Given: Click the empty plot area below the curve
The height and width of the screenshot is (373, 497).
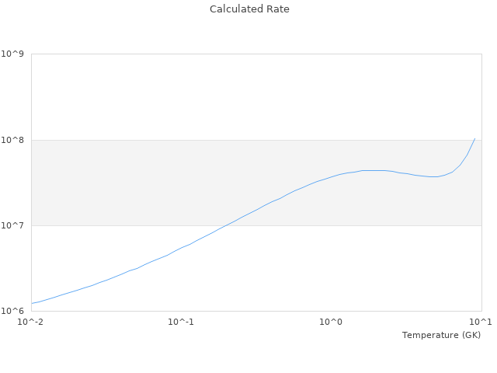Looking at the screenshot, I should 349,264.
